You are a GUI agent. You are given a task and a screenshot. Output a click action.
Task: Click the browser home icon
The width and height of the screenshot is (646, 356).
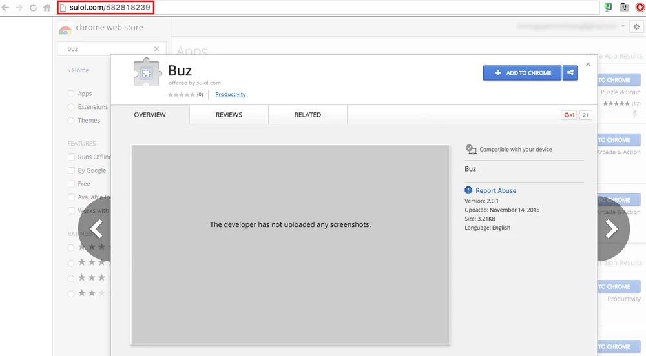(47, 8)
